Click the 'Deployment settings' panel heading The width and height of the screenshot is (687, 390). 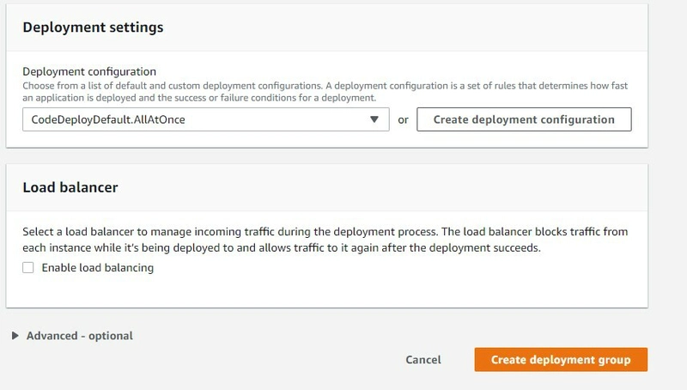coord(93,27)
